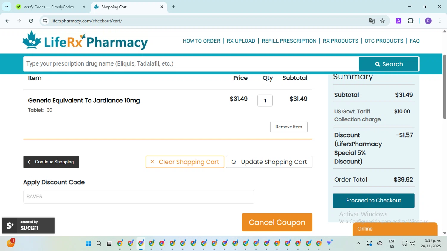Open a new browser tab
The width and height of the screenshot is (447, 251).
coord(173,7)
